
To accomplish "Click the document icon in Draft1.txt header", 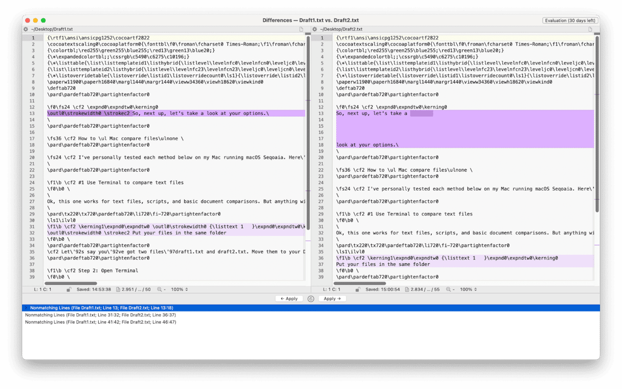I will [301, 30].
